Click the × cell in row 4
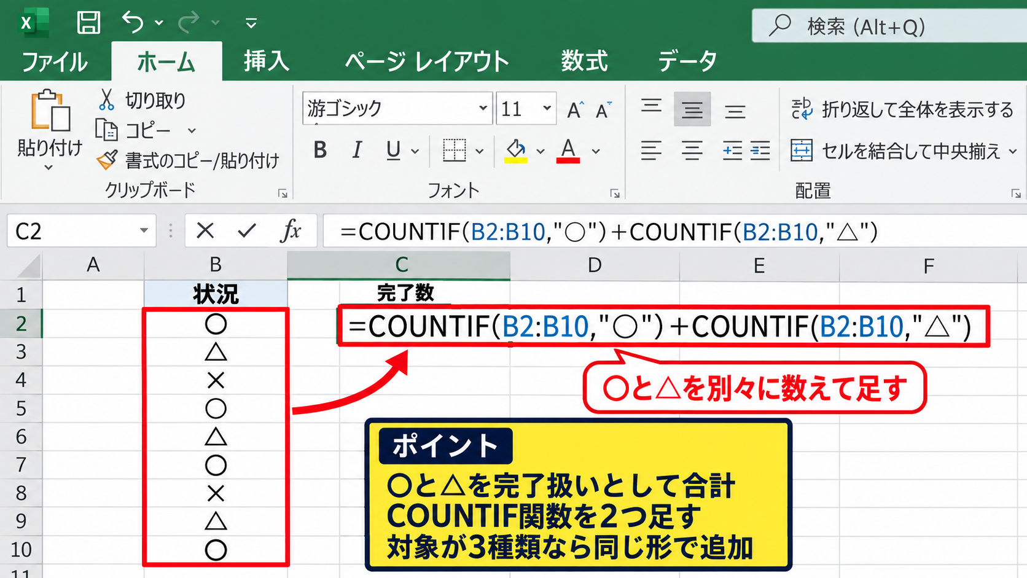Image resolution: width=1027 pixels, height=578 pixels. click(216, 381)
